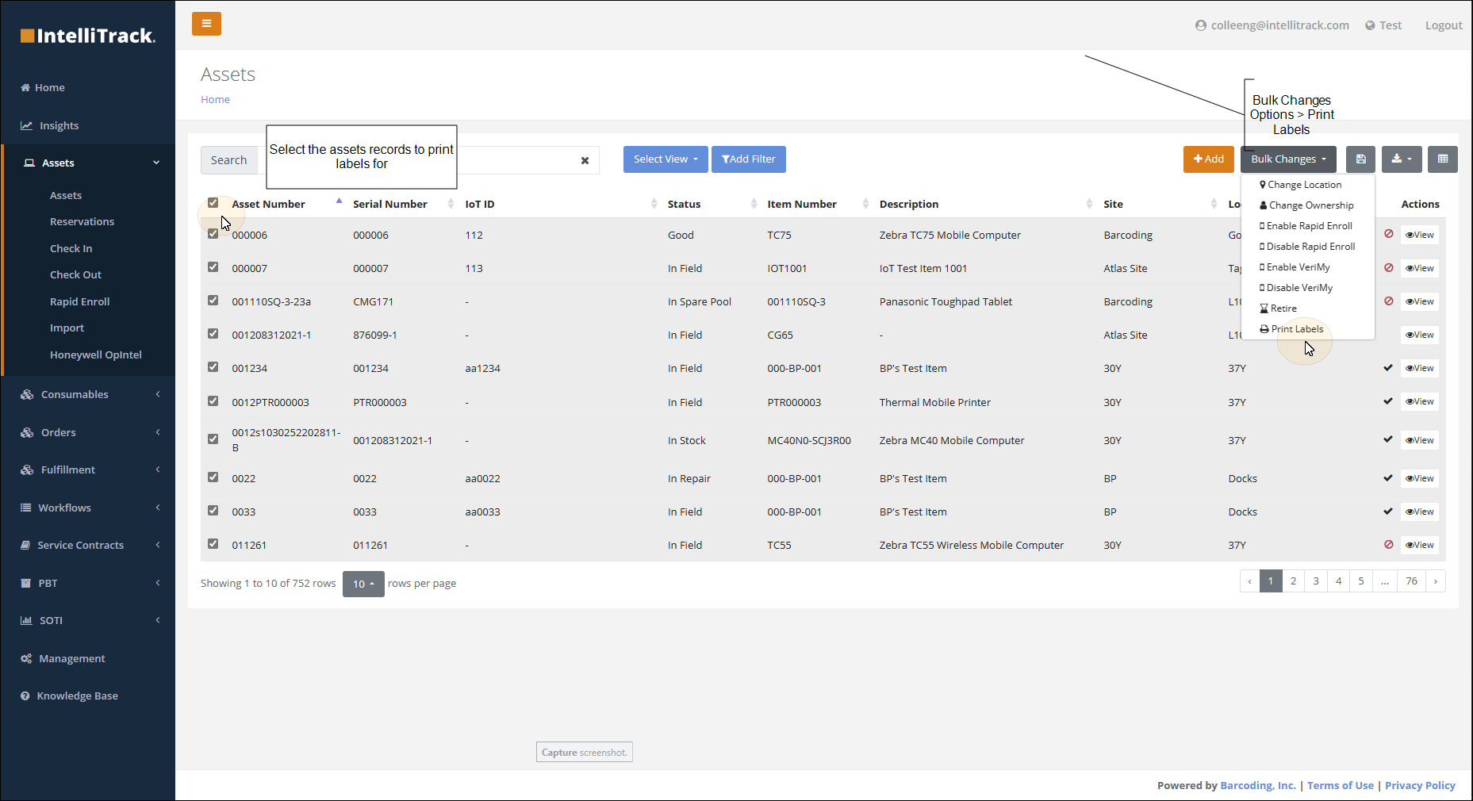This screenshot has height=801, width=1473.
Task: Uncheck the checkbox for asset 001234
Action: [213, 367]
